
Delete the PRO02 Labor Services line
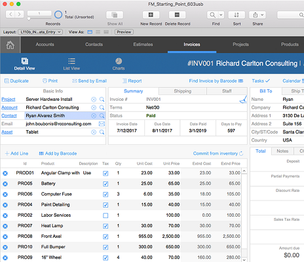(5, 215)
